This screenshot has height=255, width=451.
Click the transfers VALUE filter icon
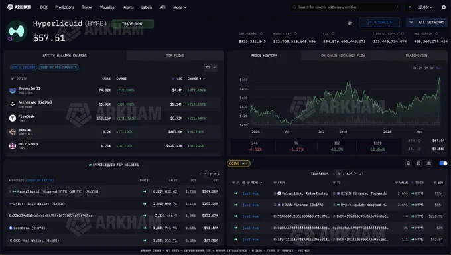coord(397,183)
